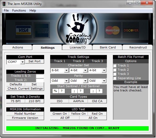This screenshot has height=138, width=156.
Task: Click Check Current Settings
Action: [25, 89]
